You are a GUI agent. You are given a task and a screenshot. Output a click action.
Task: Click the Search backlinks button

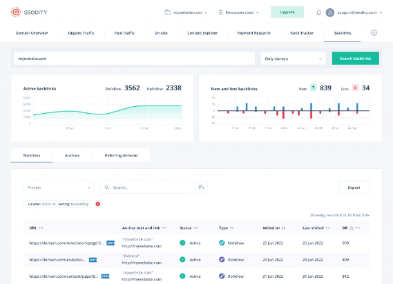[x=356, y=59]
